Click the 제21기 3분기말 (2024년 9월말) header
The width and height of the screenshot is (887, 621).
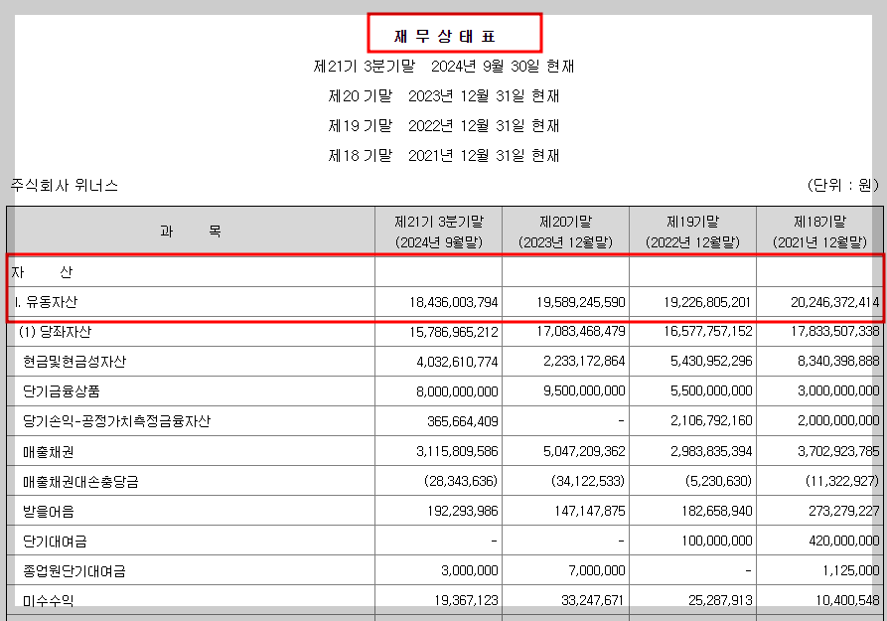[x=439, y=232]
